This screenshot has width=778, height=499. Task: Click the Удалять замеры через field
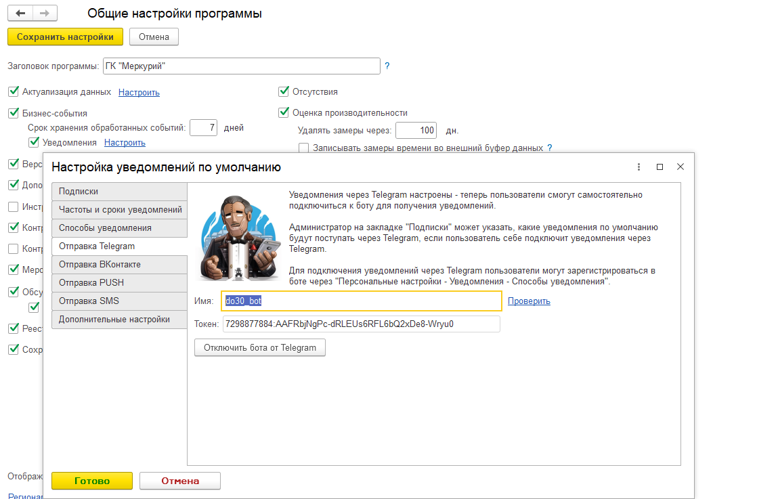(x=416, y=131)
